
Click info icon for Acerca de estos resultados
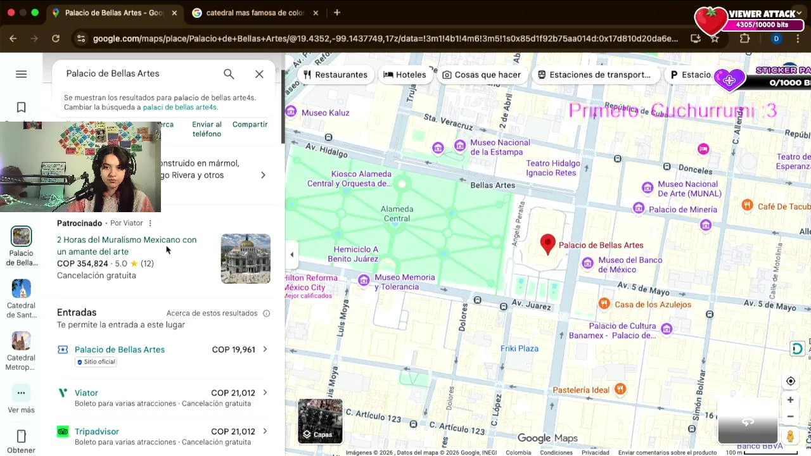click(267, 313)
